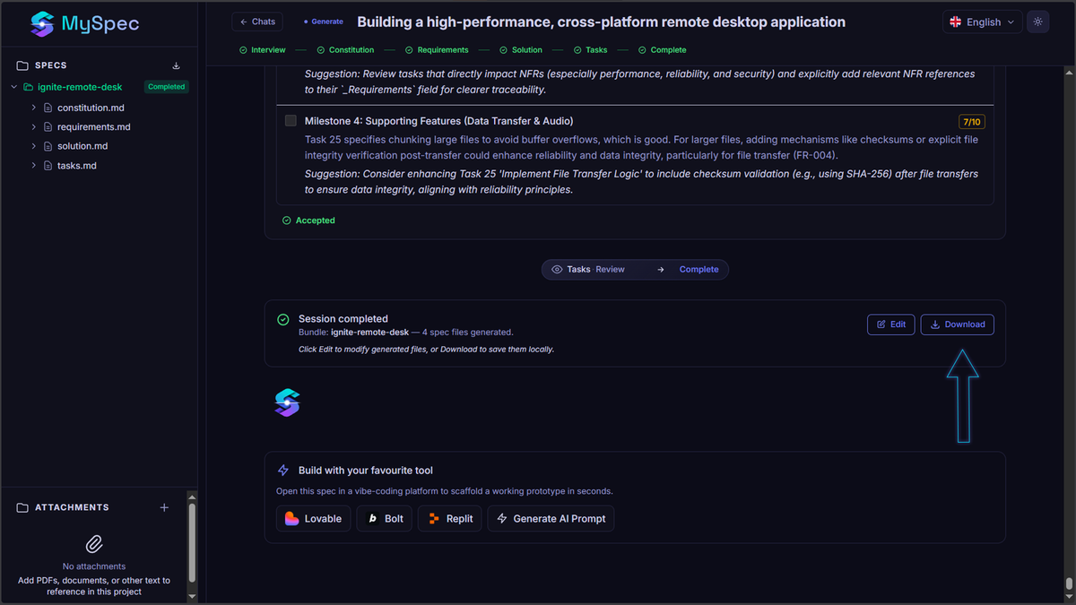Click the Session completed text

pos(343,319)
